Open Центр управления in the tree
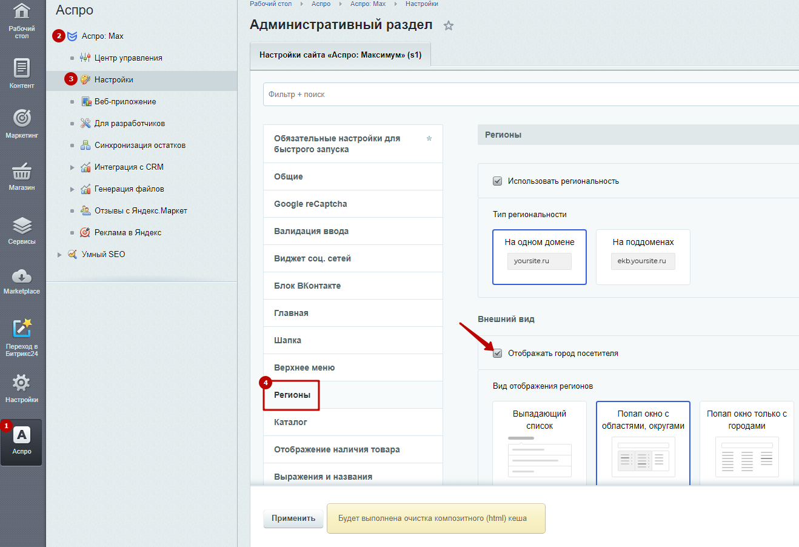 coord(129,58)
